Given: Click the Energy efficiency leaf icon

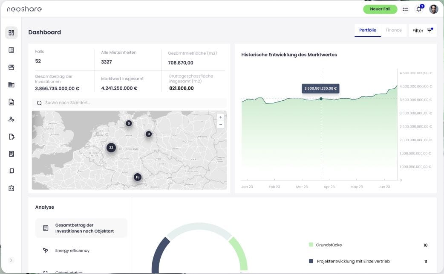Looking at the screenshot, I should pos(46,251).
